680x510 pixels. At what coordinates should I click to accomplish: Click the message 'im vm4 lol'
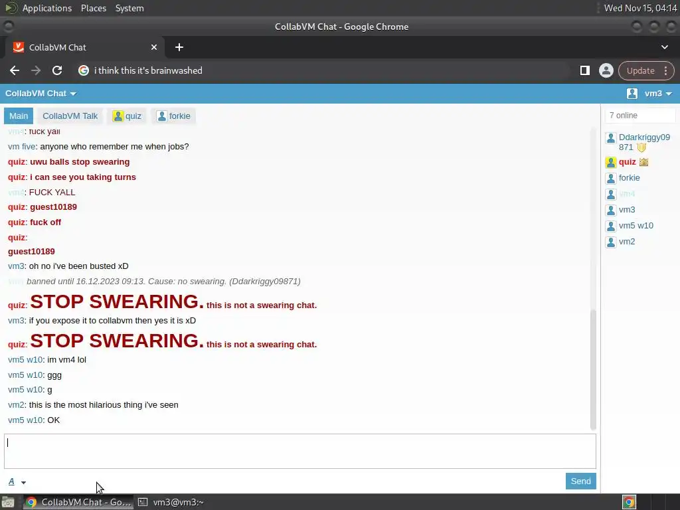pos(67,360)
